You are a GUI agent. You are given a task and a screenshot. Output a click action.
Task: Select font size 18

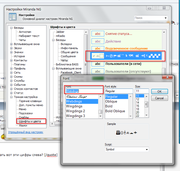pyautogui.click(x=140, y=109)
